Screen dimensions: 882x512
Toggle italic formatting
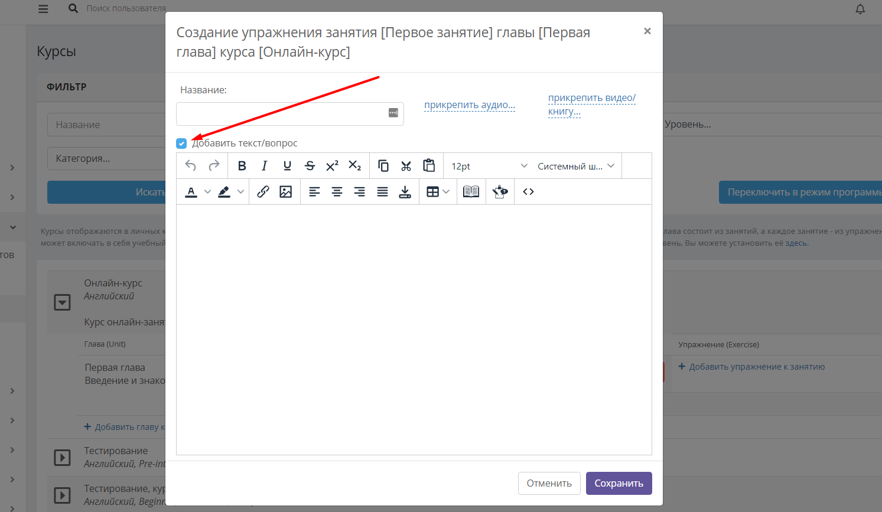pyautogui.click(x=264, y=166)
